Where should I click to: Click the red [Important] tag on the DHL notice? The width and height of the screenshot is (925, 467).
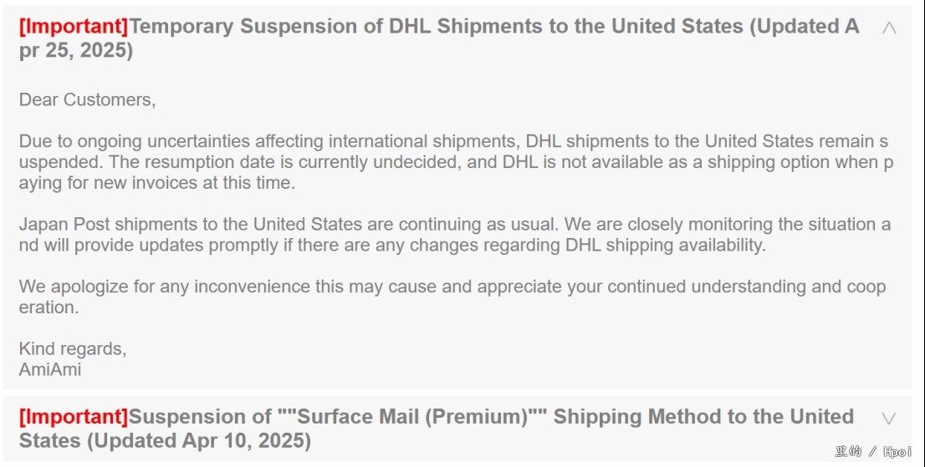pyautogui.click(x=74, y=27)
